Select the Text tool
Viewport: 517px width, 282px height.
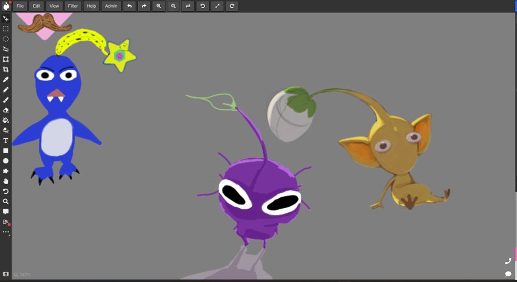point(6,141)
